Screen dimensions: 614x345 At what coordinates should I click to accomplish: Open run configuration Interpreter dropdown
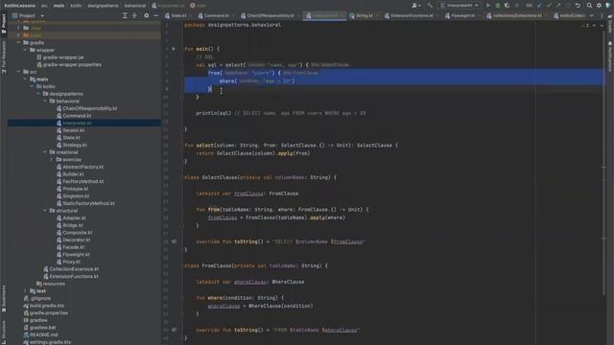pyautogui.click(x=460, y=6)
